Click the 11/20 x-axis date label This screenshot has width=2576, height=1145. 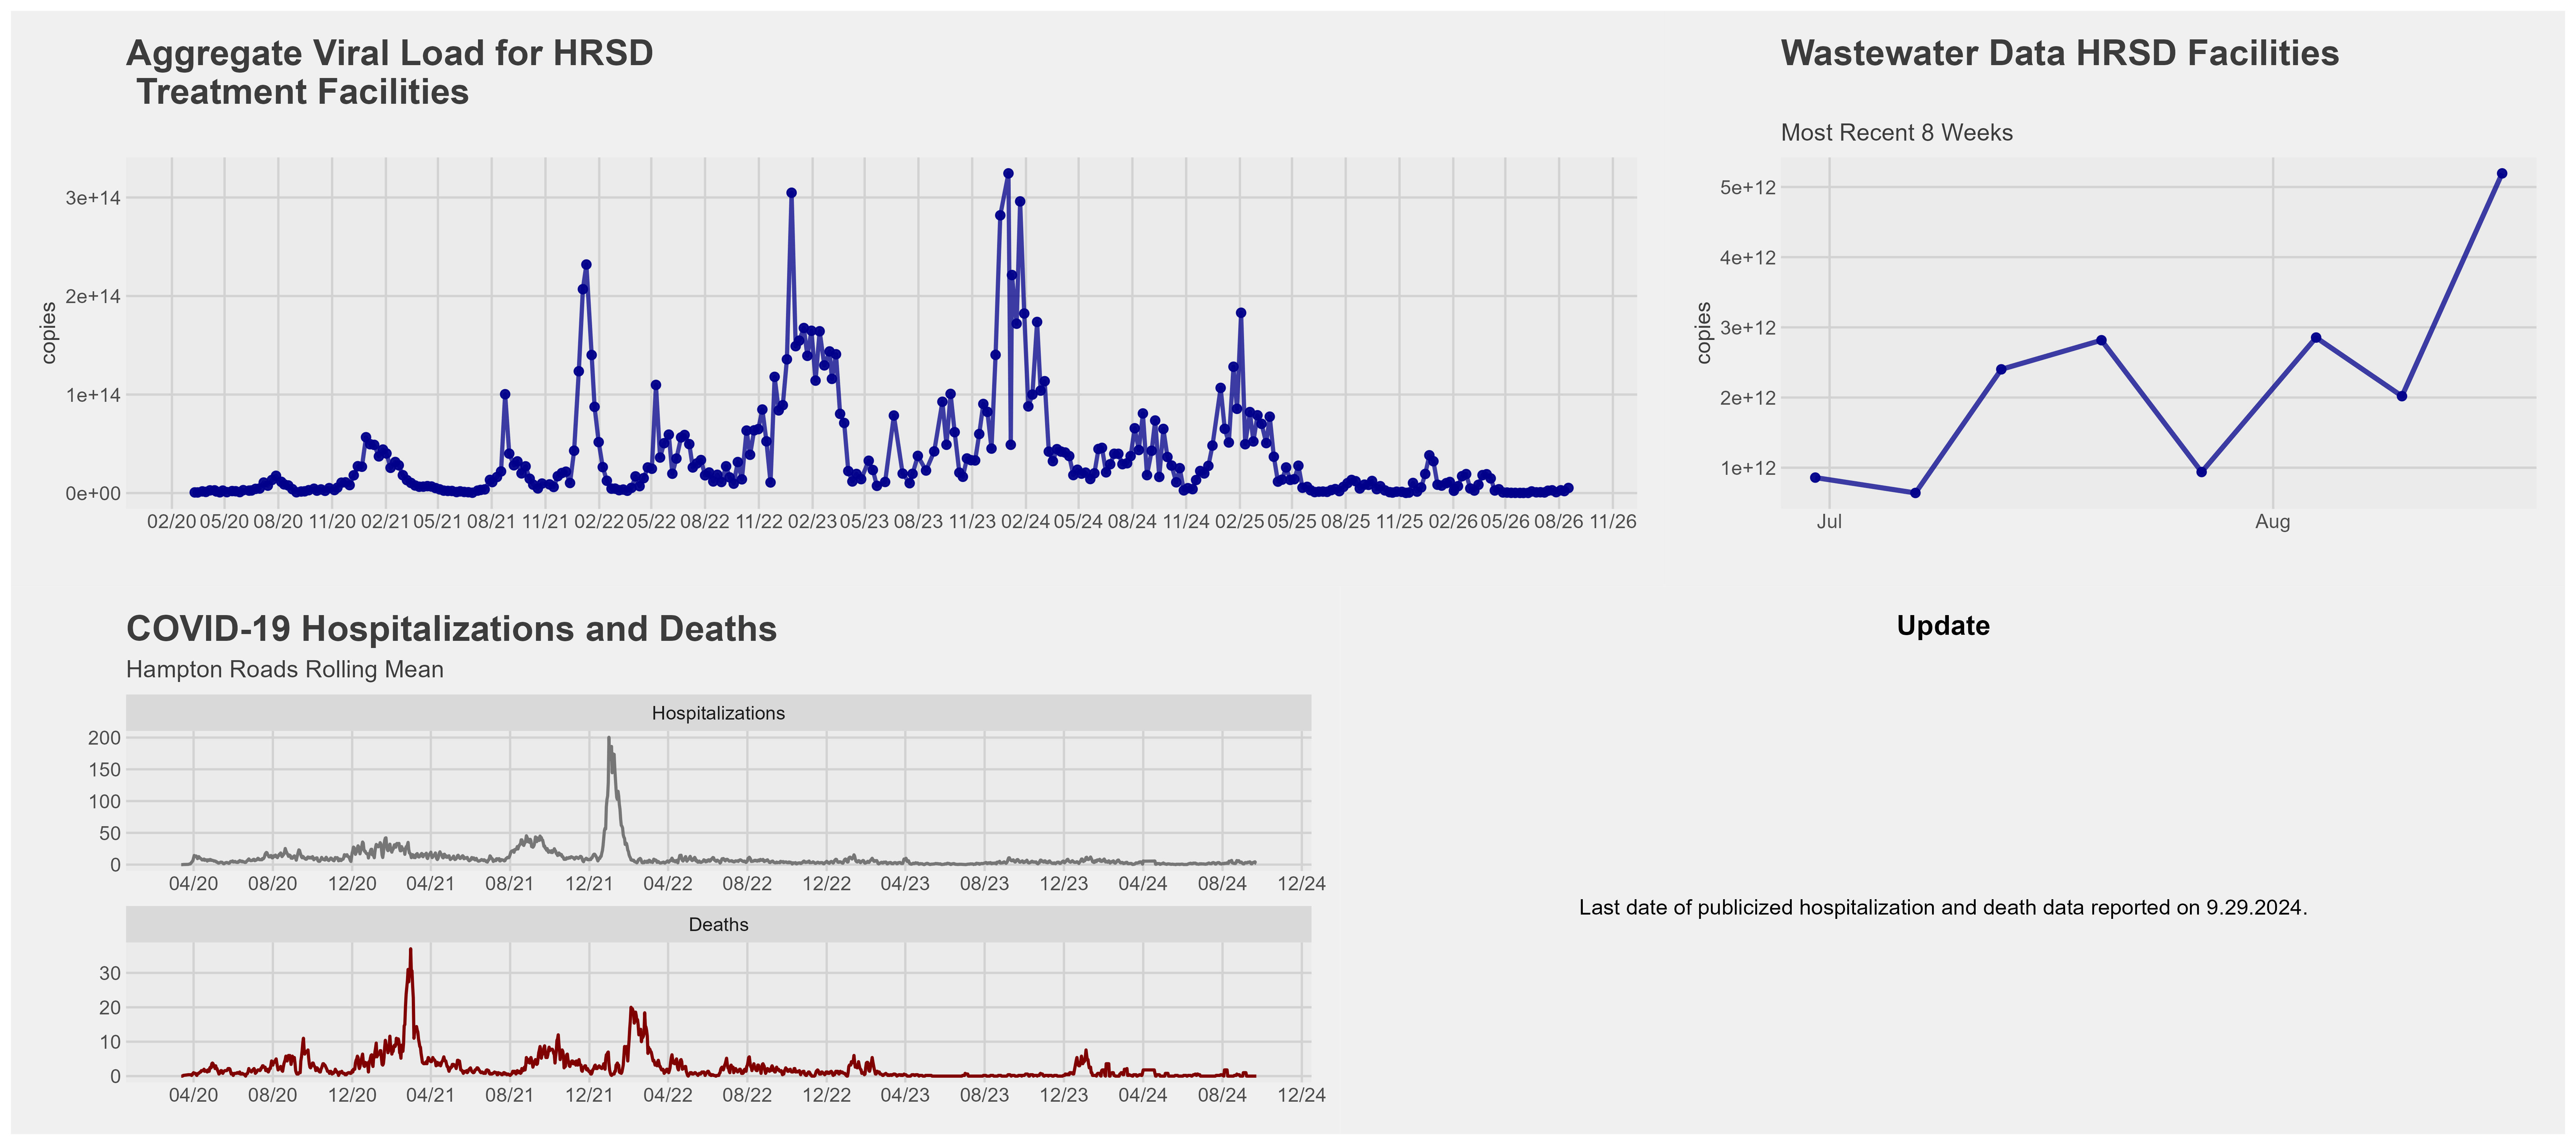[332, 522]
